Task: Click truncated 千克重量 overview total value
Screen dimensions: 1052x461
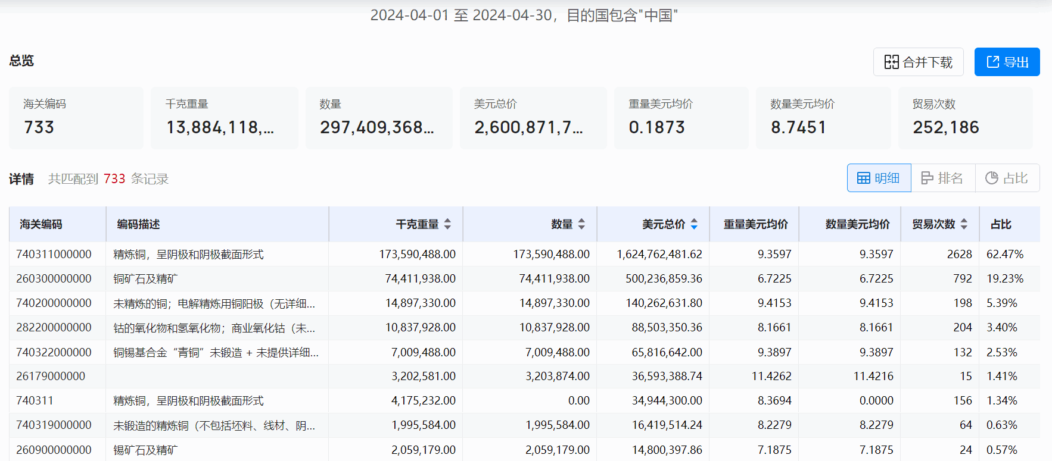Action: (x=220, y=127)
